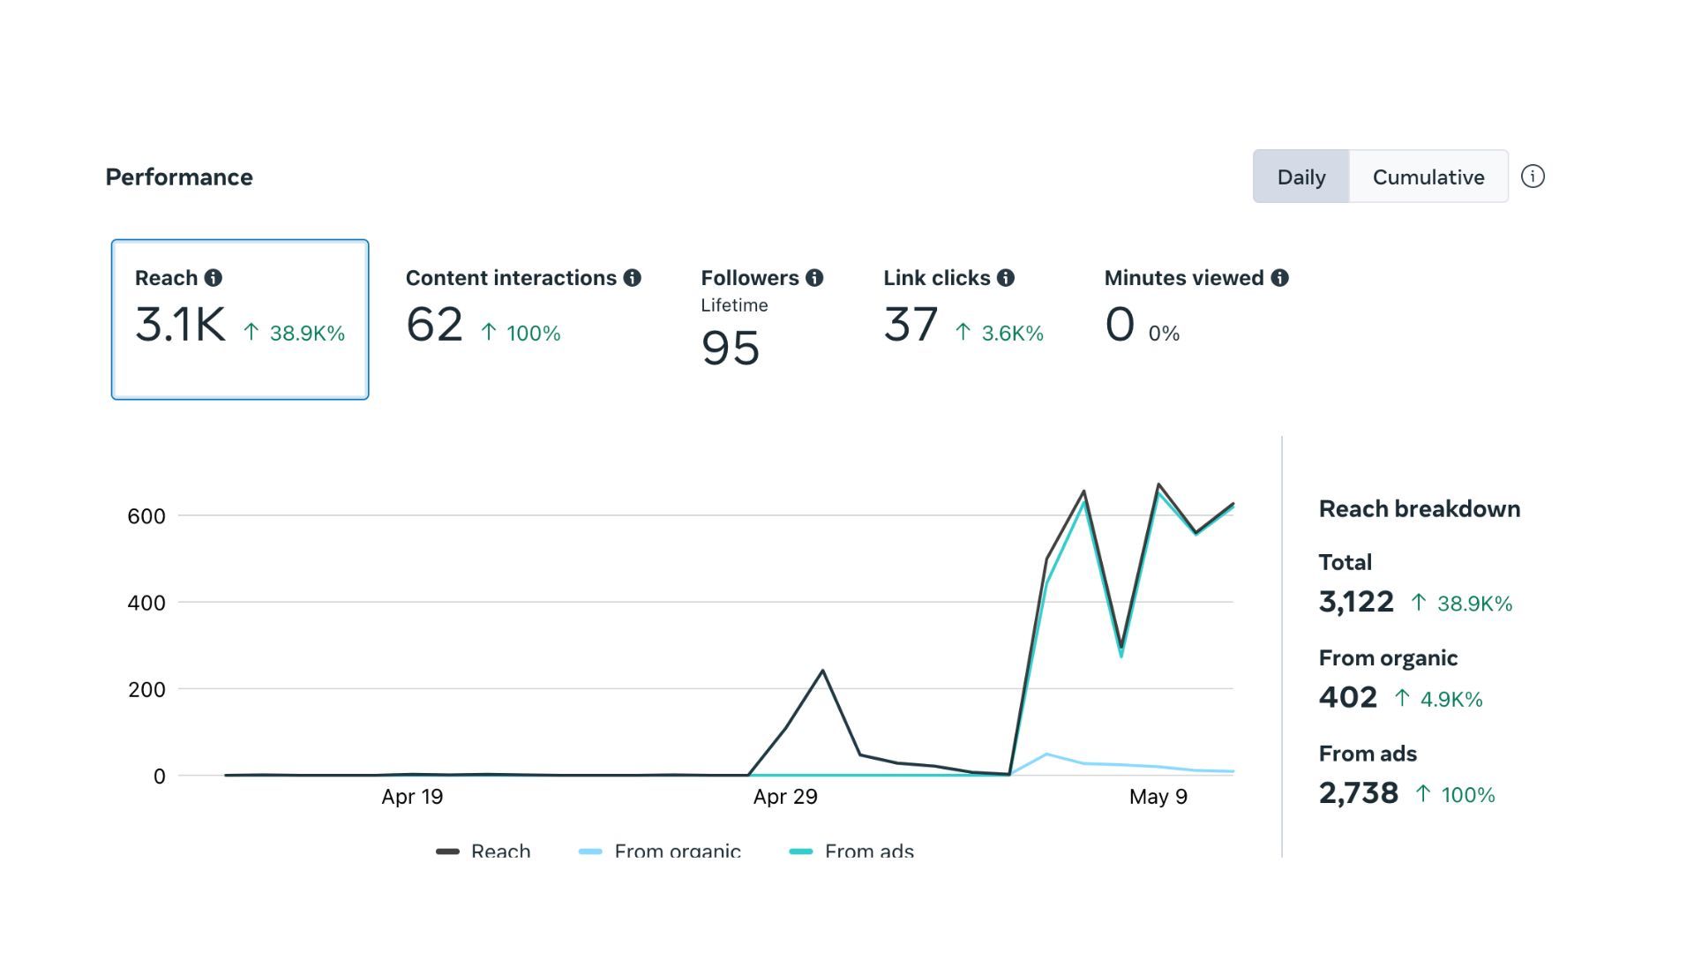
Task: Select the Reach metric card
Action: (240, 319)
